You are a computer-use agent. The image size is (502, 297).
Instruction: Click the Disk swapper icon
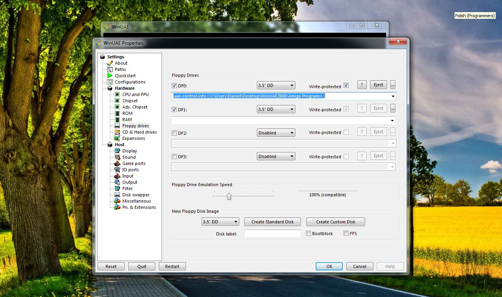coord(117,195)
